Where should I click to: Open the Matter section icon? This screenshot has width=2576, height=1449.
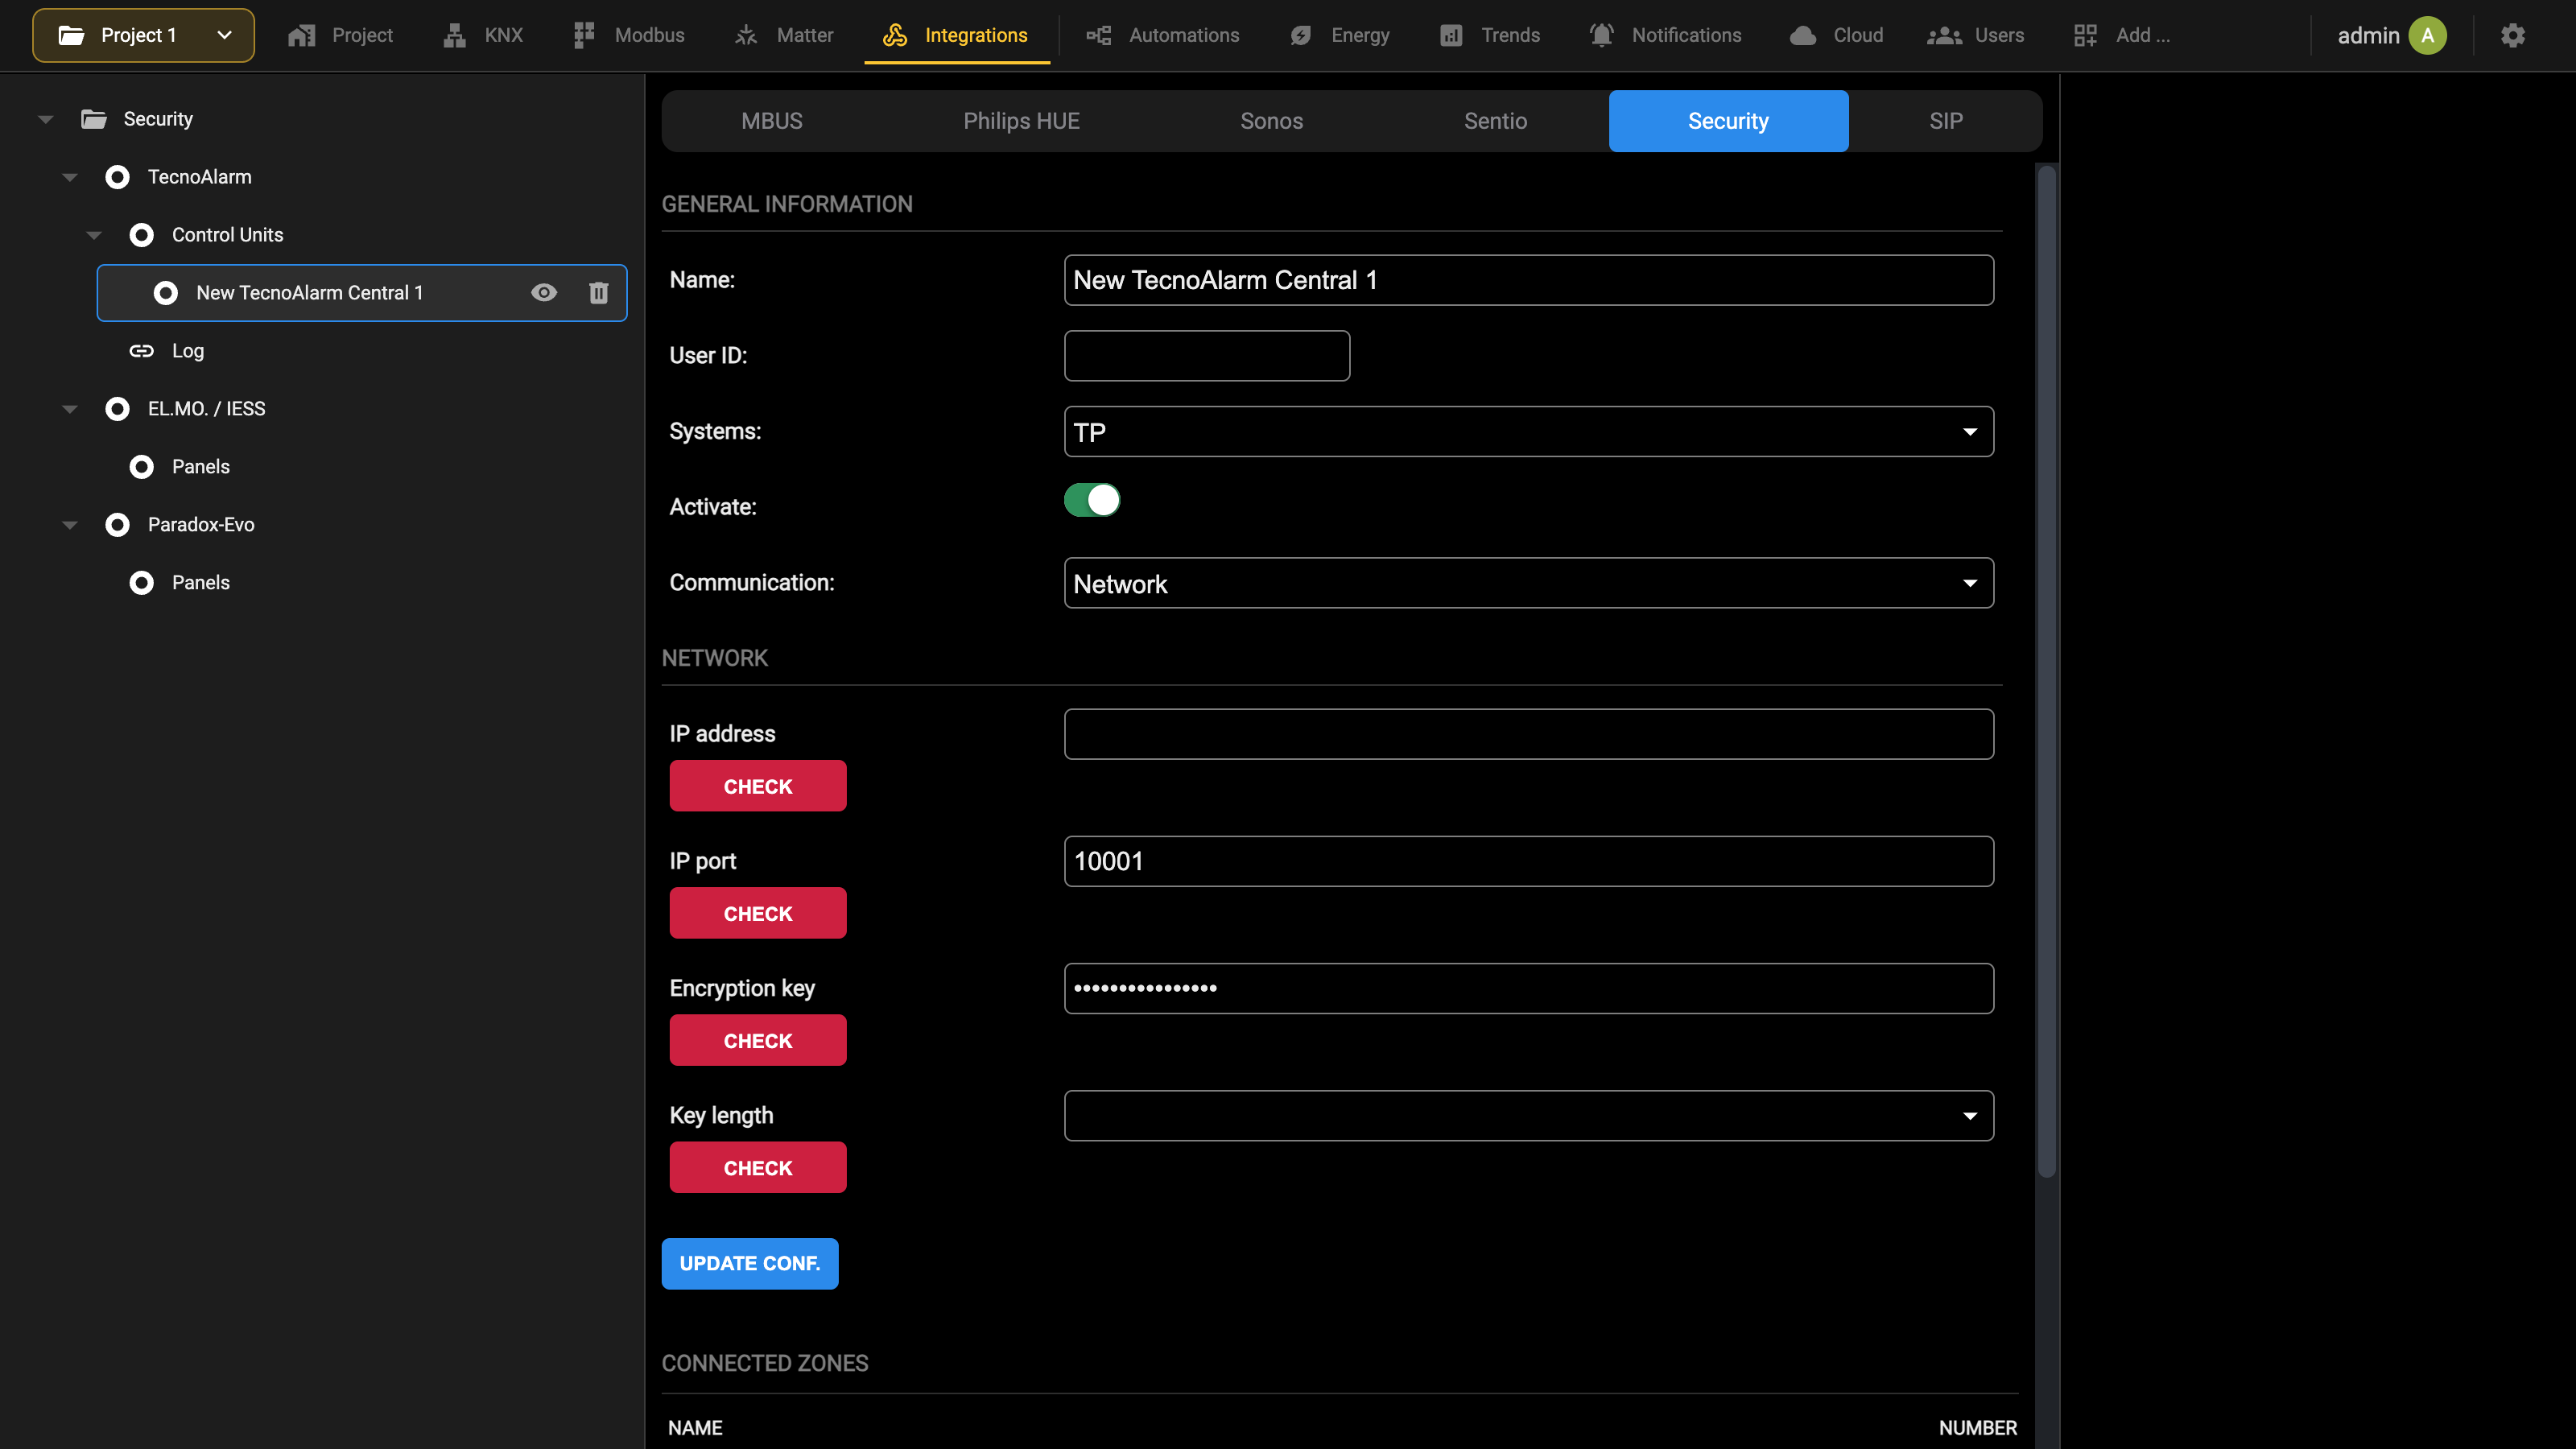coord(746,35)
